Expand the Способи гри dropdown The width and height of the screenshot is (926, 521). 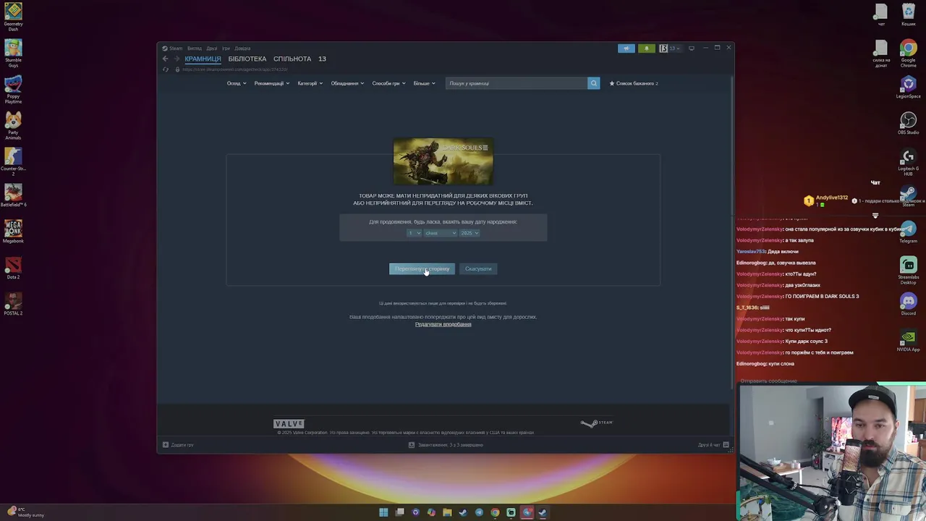389,83
